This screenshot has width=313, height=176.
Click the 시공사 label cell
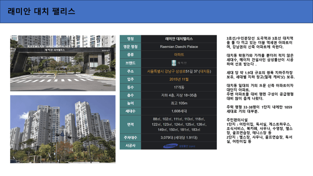tap(131, 146)
